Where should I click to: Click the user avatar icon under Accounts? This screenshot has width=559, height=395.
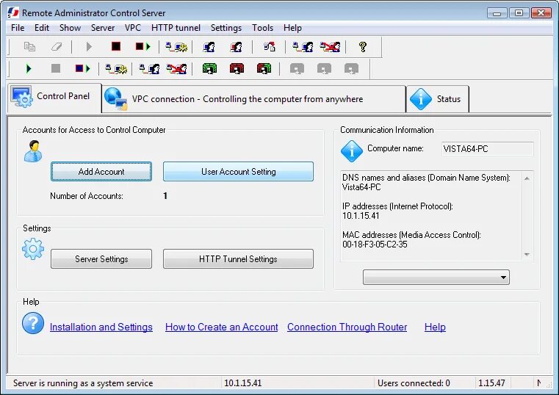pyautogui.click(x=33, y=151)
